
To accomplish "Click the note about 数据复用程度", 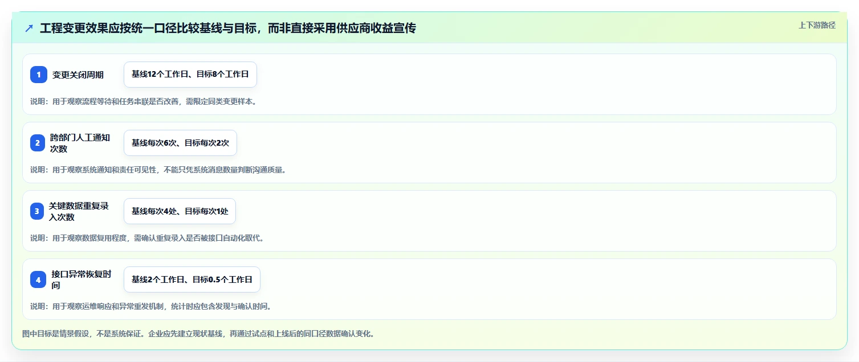I will pos(147,238).
